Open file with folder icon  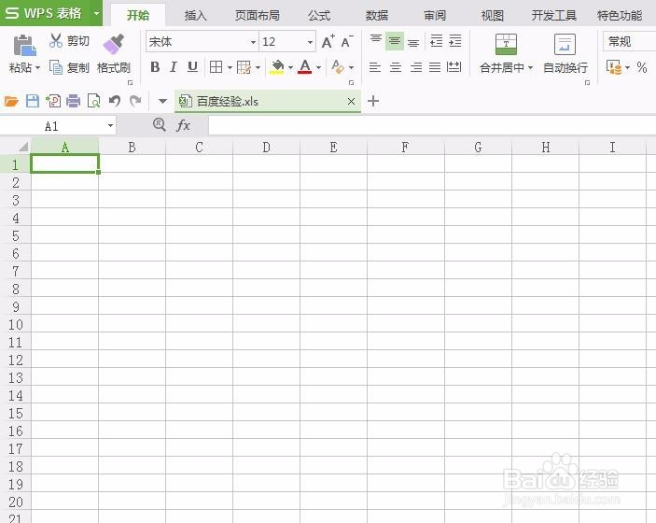11,101
